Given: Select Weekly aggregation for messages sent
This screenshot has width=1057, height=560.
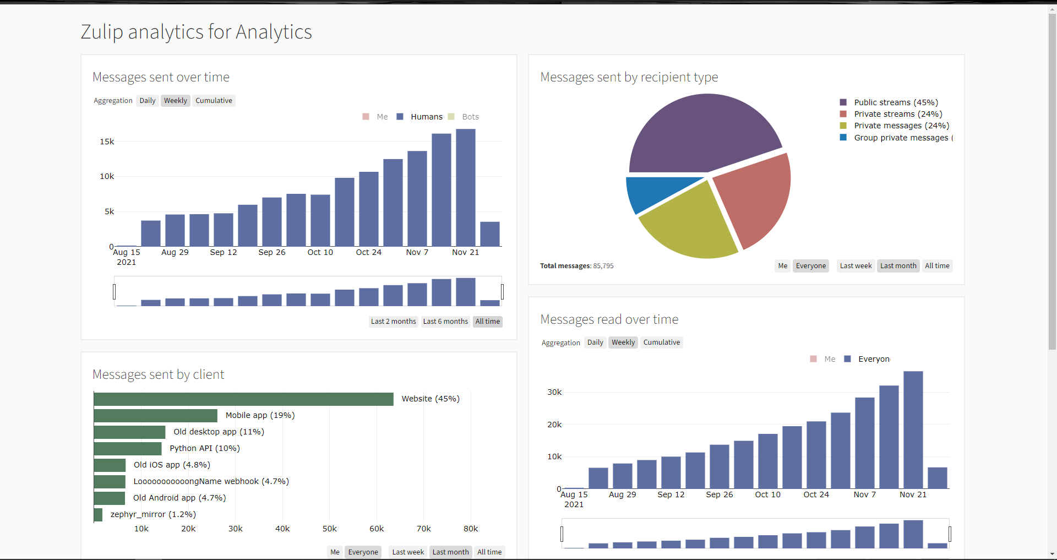Looking at the screenshot, I should 176,101.
